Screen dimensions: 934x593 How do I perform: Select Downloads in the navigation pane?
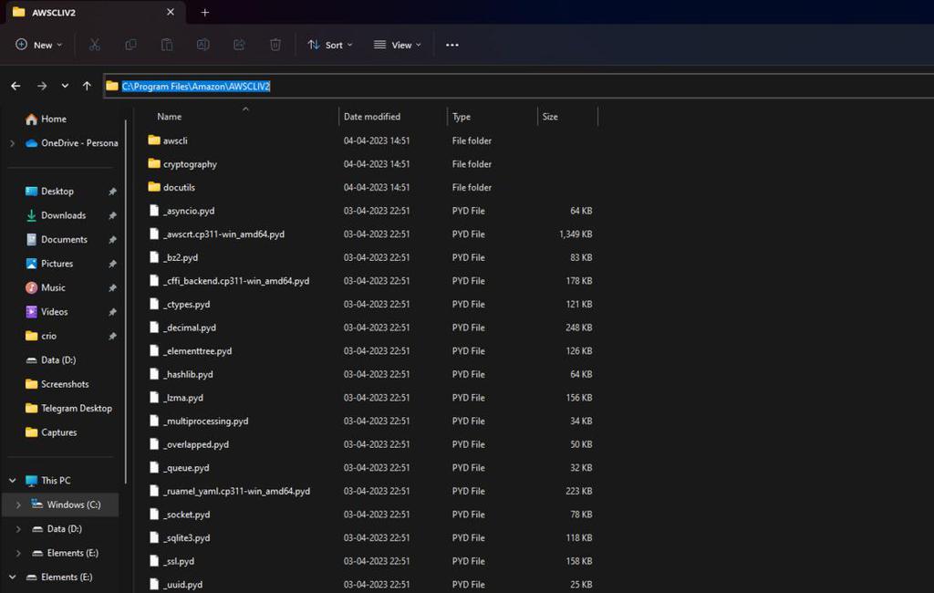pyautogui.click(x=63, y=215)
